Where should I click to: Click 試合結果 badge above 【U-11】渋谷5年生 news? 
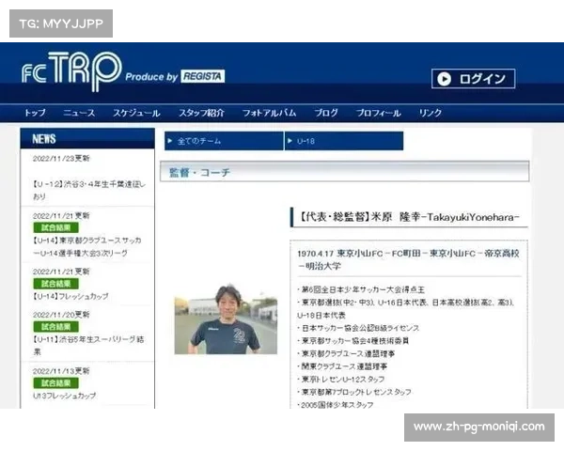55,327
